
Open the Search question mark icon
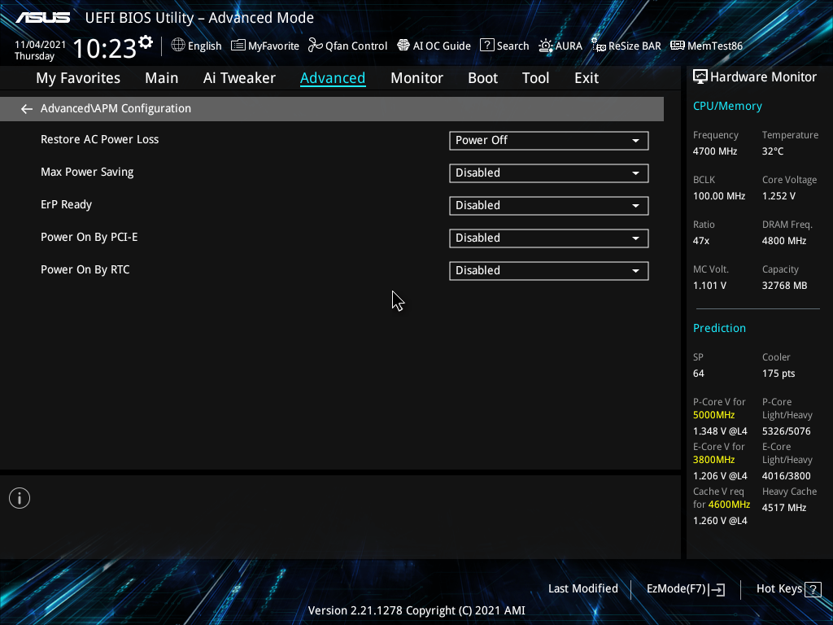486,46
